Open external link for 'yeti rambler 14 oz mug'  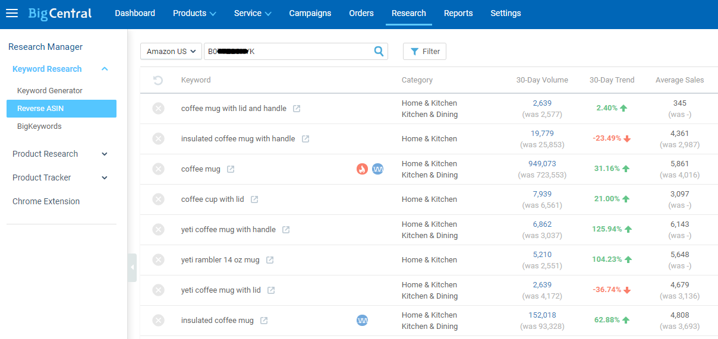click(270, 260)
